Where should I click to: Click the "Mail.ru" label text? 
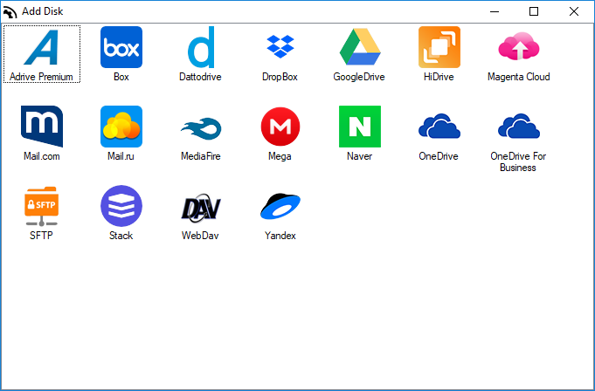click(x=121, y=156)
